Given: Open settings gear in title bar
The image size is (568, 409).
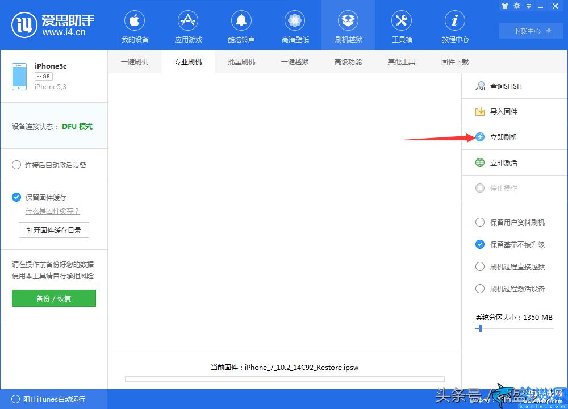Looking at the screenshot, I should click(517, 6).
